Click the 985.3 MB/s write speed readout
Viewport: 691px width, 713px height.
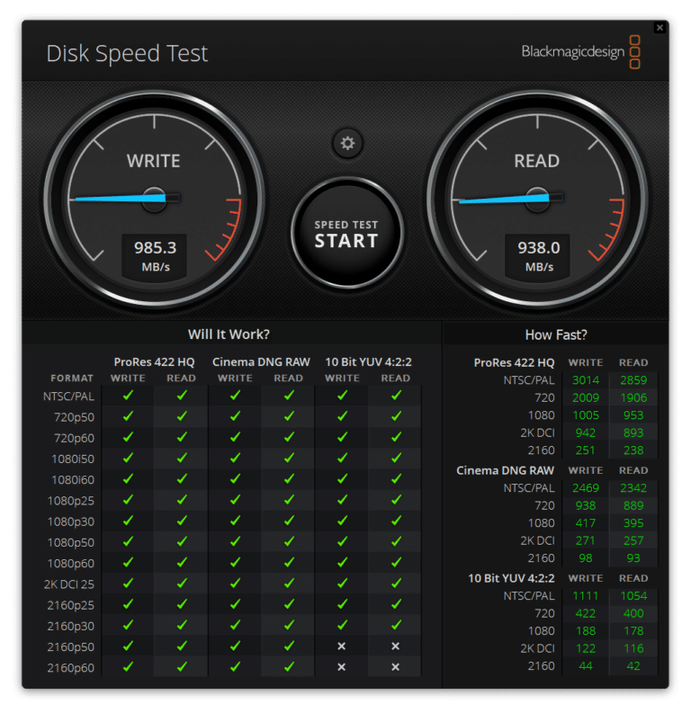coord(155,256)
